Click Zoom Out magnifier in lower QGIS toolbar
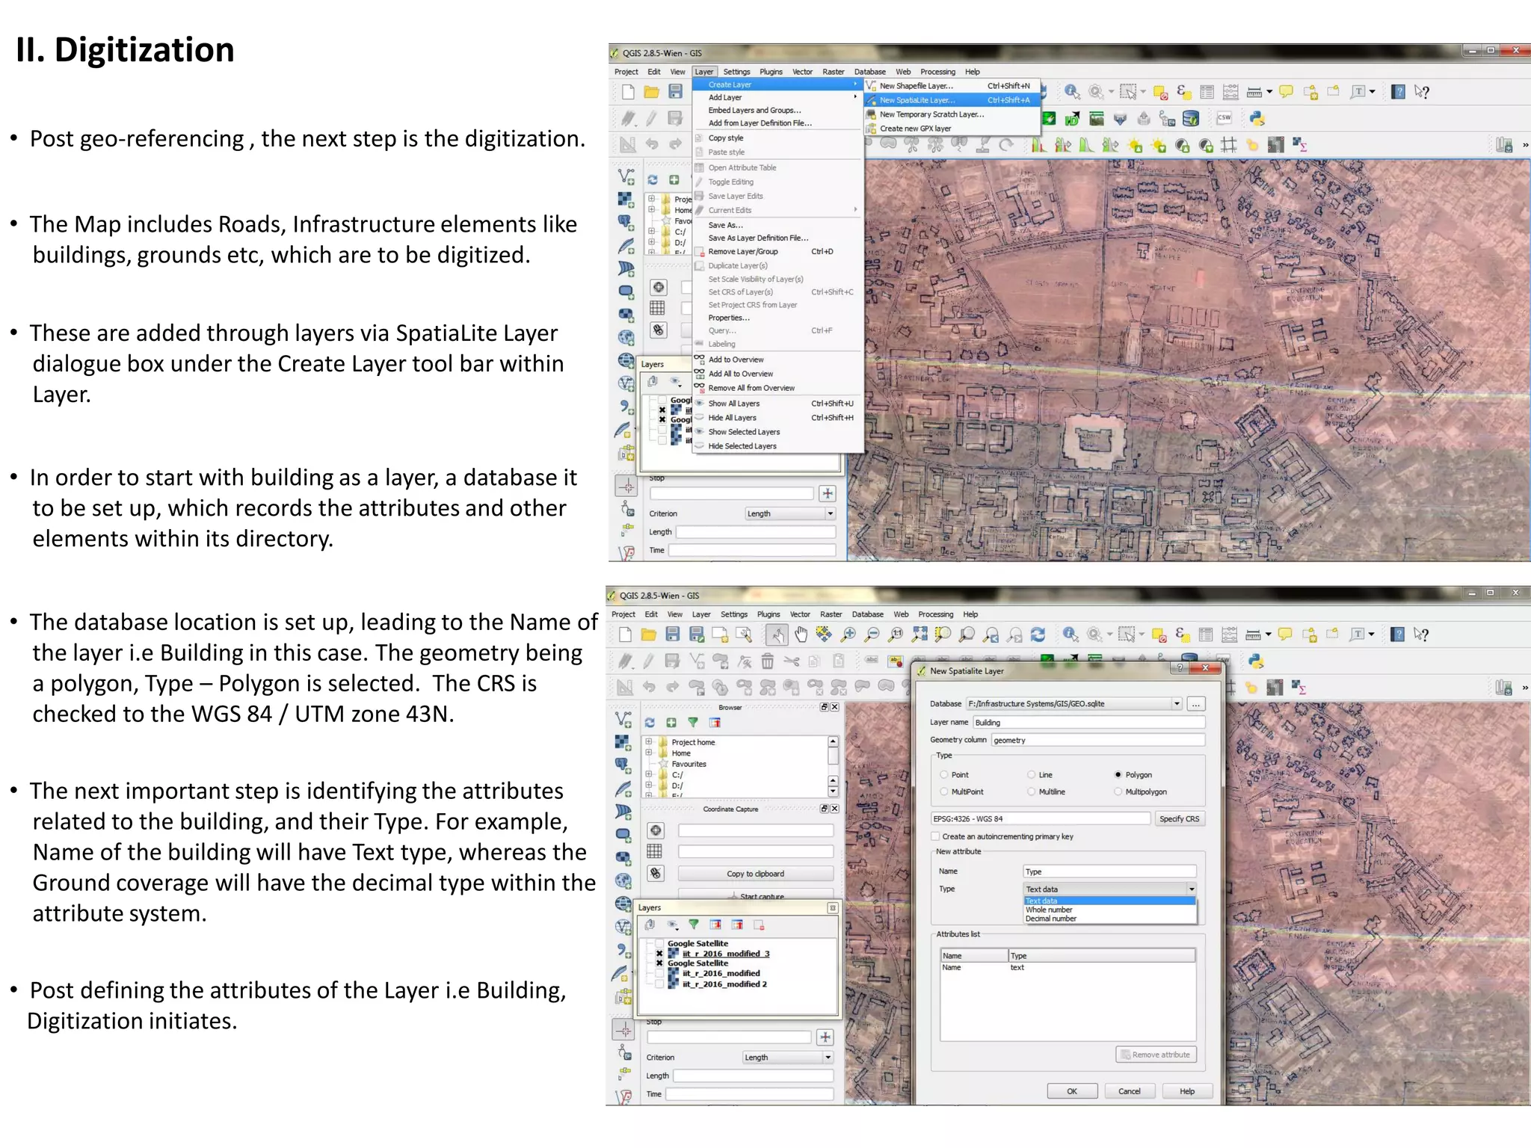Image resolution: width=1531 pixels, height=1148 pixels. [872, 635]
